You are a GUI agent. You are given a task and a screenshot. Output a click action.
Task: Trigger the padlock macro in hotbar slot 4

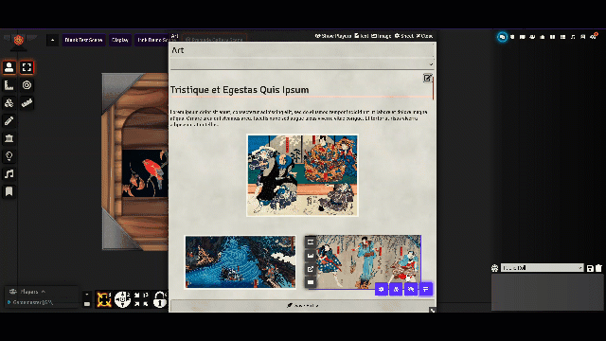[160, 299]
